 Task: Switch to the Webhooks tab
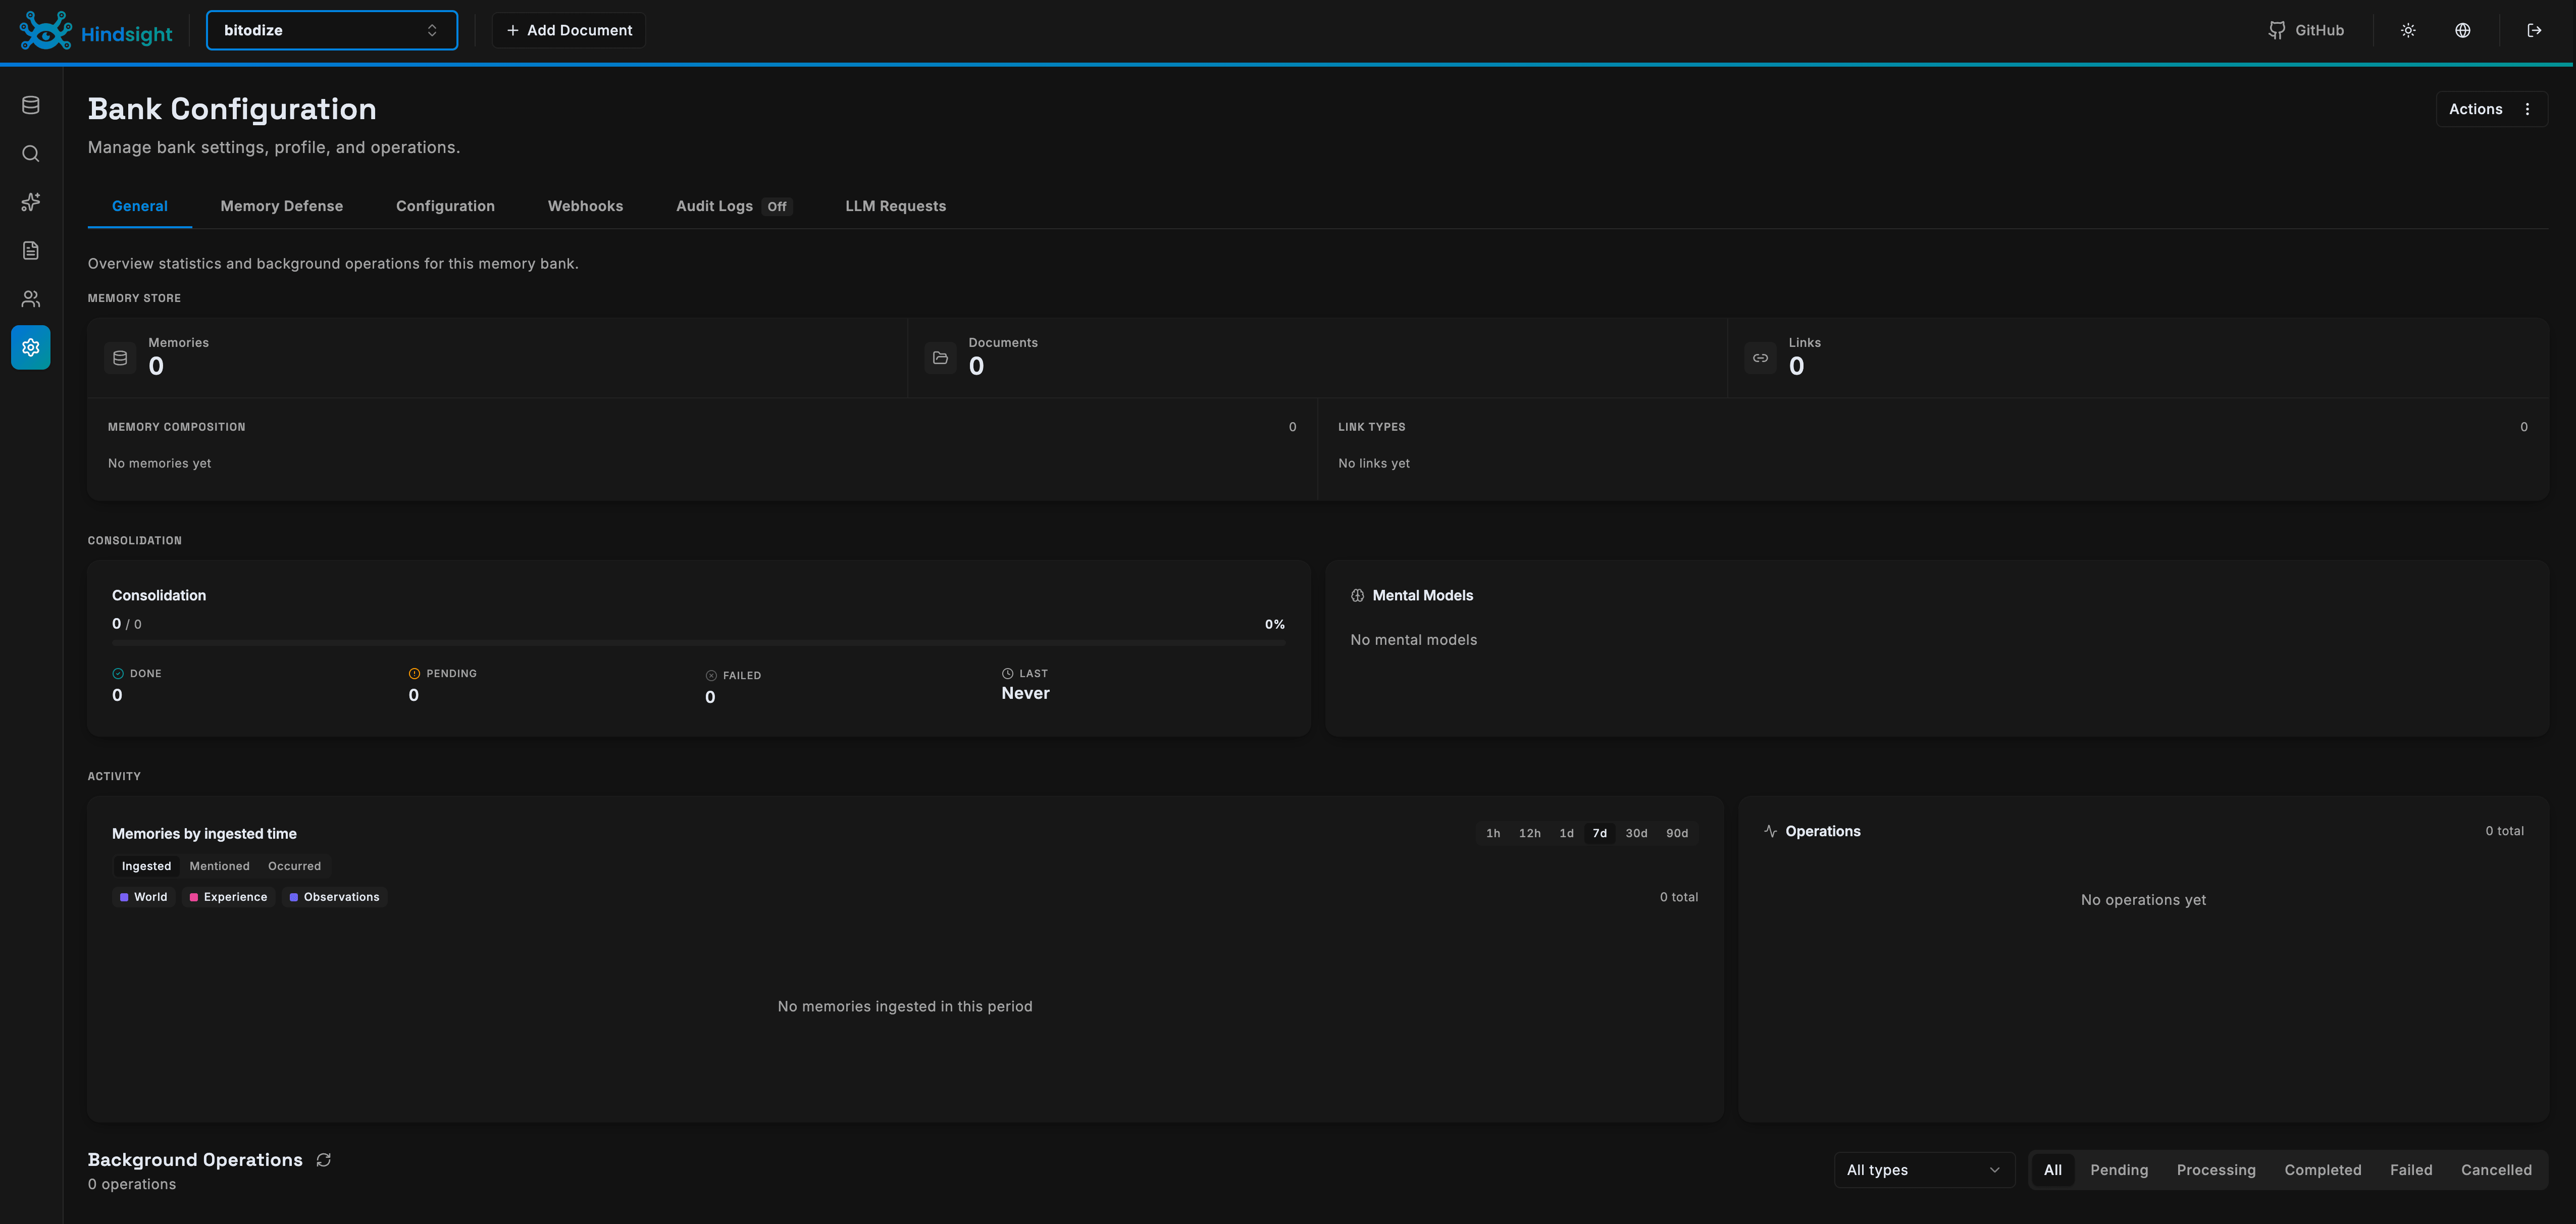(585, 206)
